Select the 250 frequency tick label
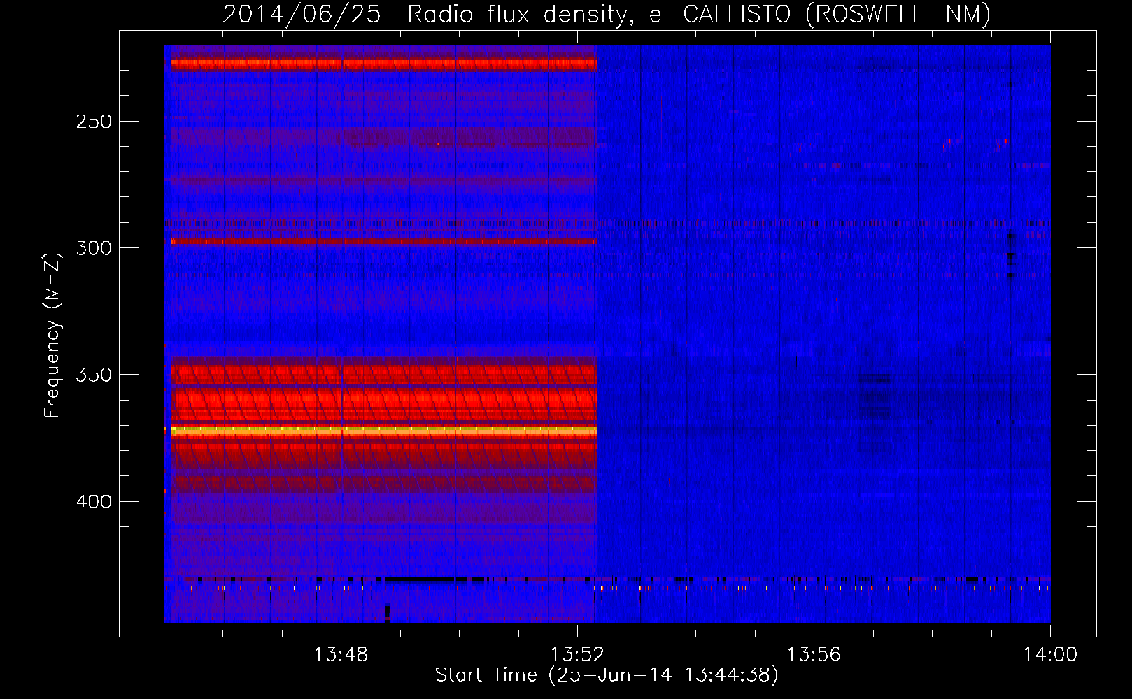 click(x=94, y=122)
